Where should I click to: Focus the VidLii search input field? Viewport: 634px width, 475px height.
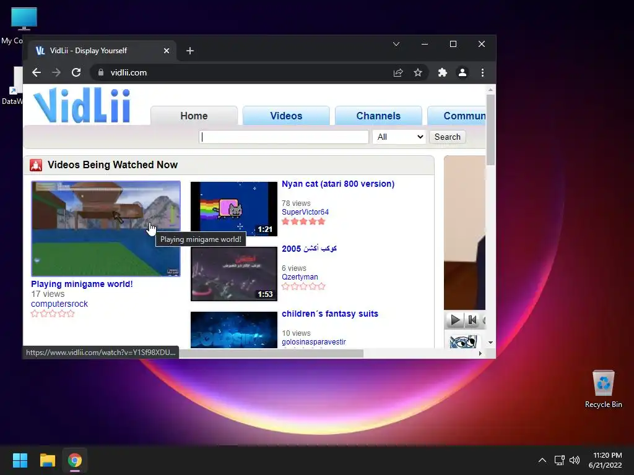[284, 137]
